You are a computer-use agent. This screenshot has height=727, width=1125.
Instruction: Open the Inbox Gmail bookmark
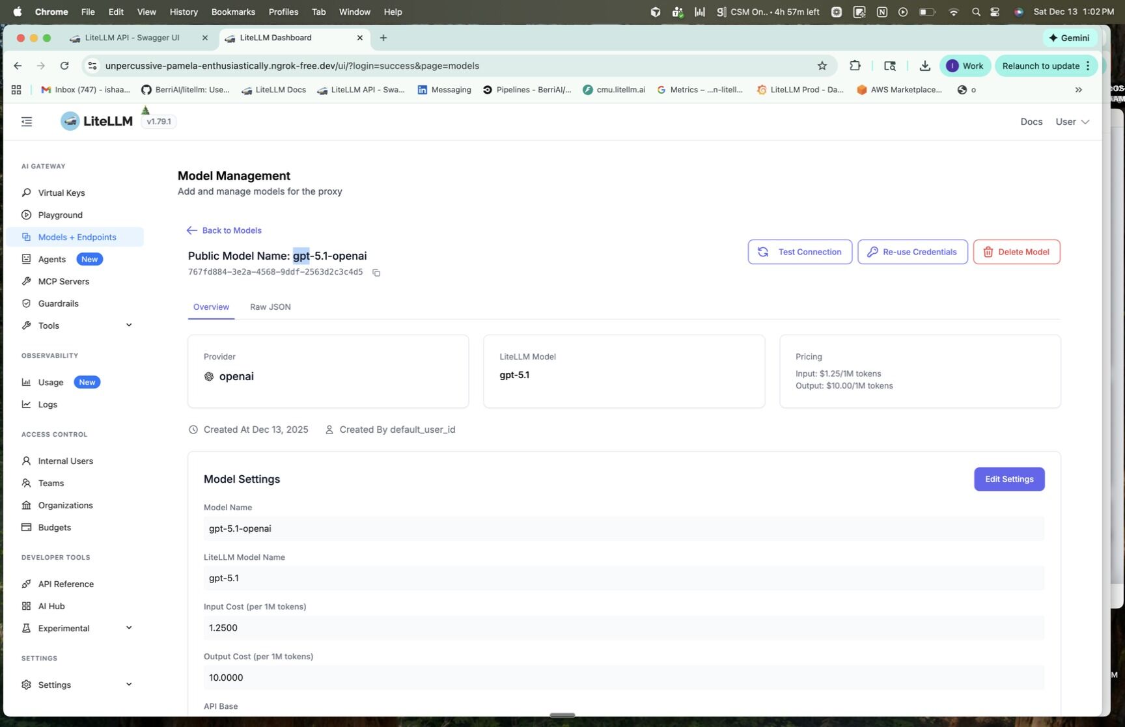85,90
